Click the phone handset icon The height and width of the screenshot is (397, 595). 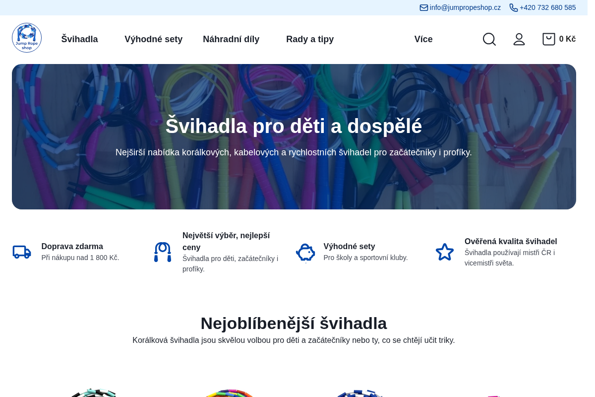(x=514, y=7)
